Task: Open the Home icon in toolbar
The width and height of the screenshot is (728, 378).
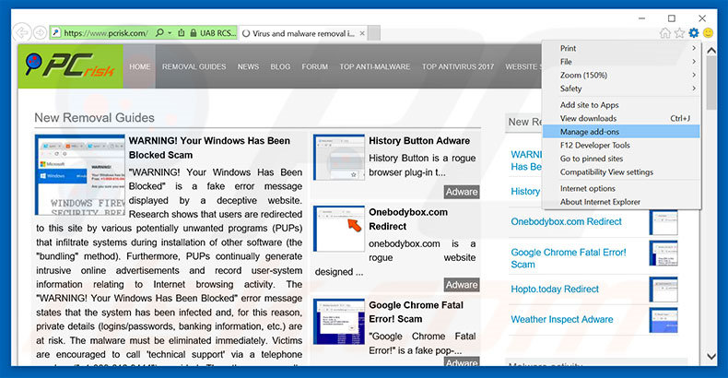Action: [664, 32]
